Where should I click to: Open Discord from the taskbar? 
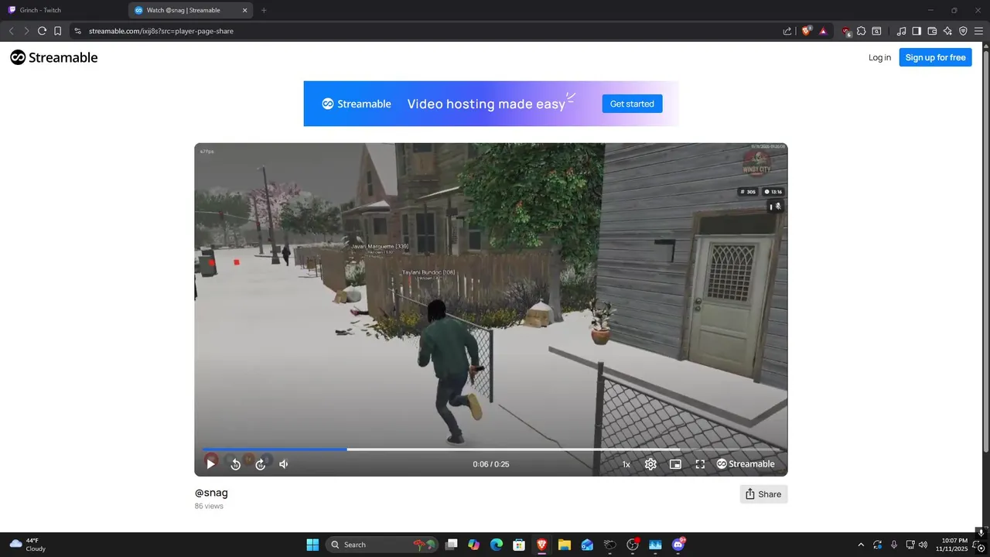tap(678, 545)
